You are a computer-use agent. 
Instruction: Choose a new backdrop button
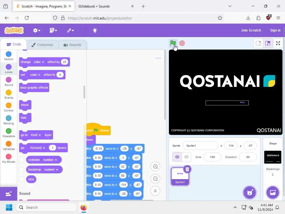tap(273, 193)
